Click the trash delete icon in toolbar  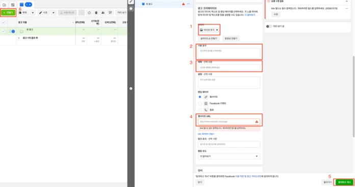coord(96,13)
